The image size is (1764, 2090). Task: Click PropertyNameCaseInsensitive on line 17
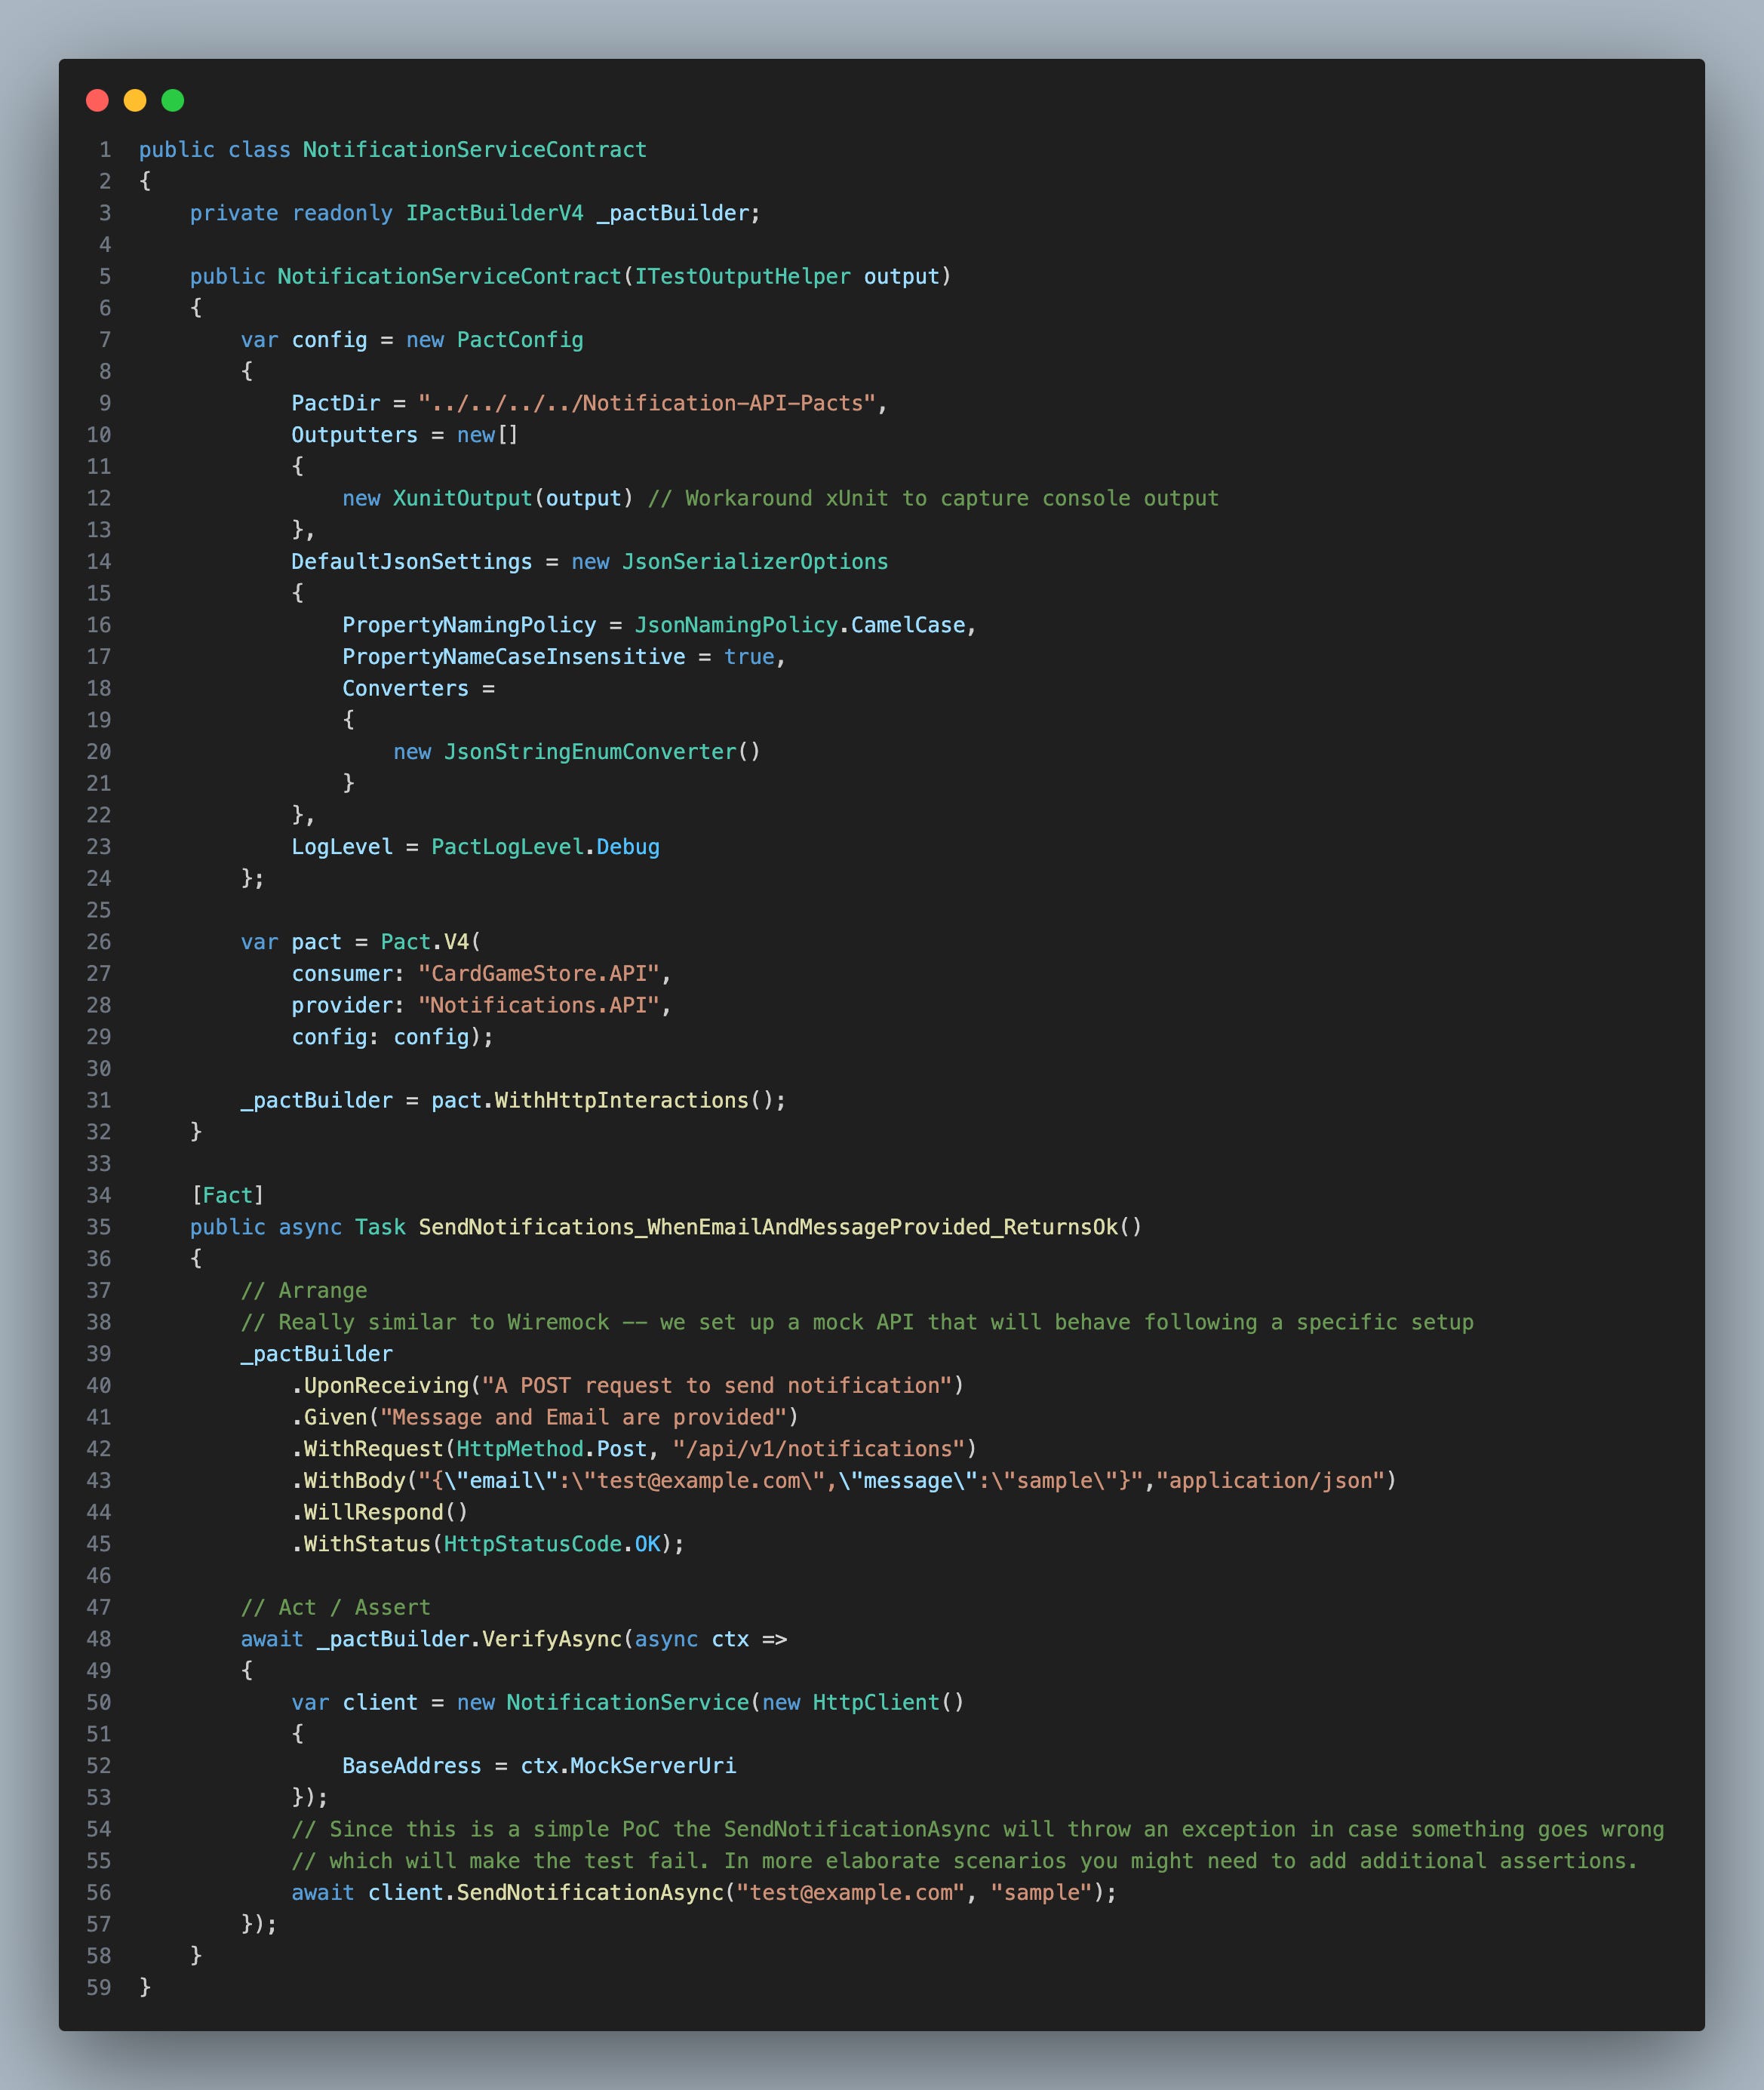[x=514, y=657]
